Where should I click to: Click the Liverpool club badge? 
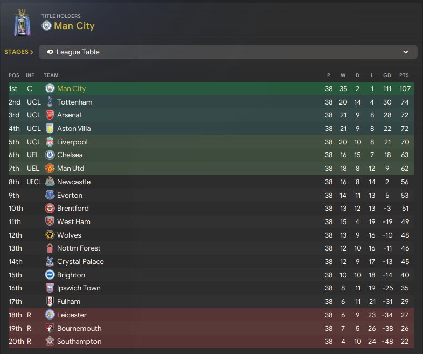(x=50, y=142)
